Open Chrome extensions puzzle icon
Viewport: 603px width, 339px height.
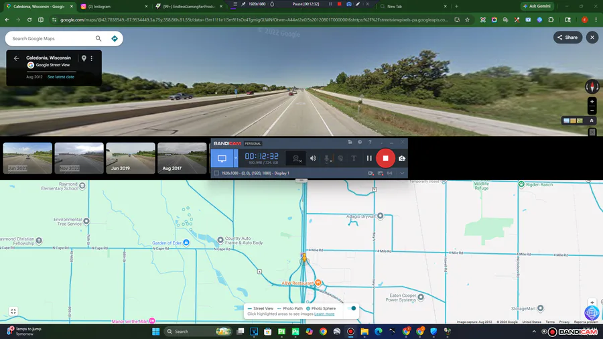click(551, 19)
